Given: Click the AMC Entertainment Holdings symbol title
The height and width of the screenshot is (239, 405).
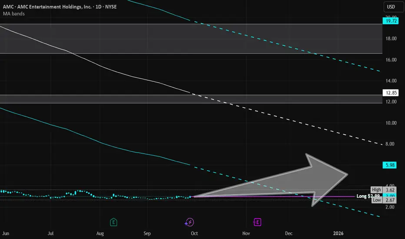Looking at the screenshot, I should (60, 7).
